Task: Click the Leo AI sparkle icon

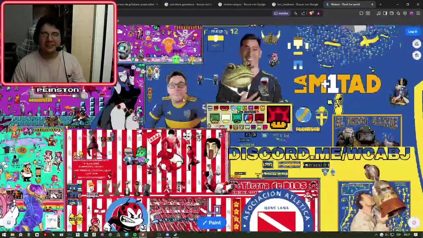Action: coord(398,13)
